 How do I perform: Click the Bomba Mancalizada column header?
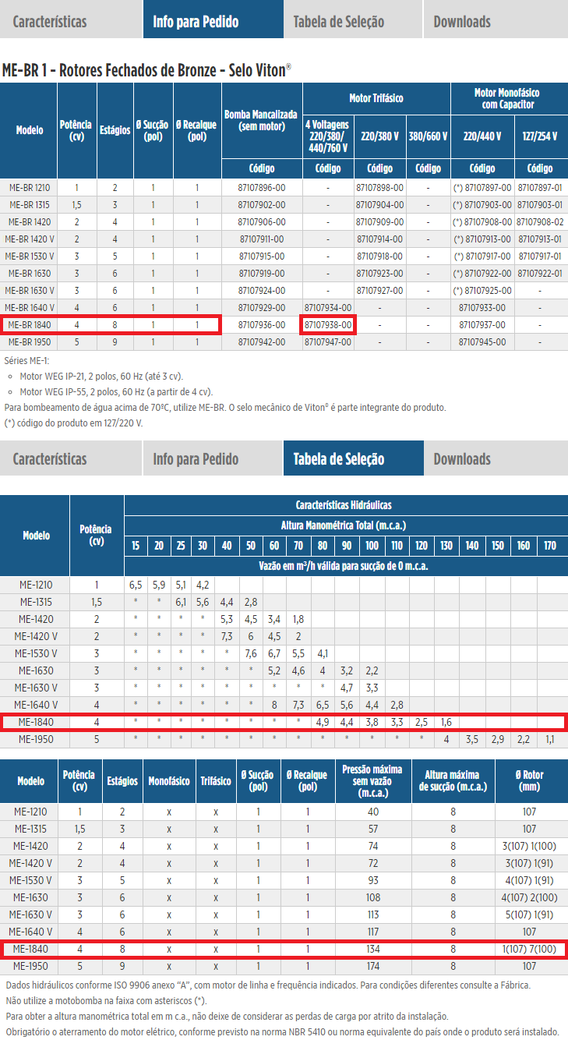pyautogui.click(x=261, y=119)
